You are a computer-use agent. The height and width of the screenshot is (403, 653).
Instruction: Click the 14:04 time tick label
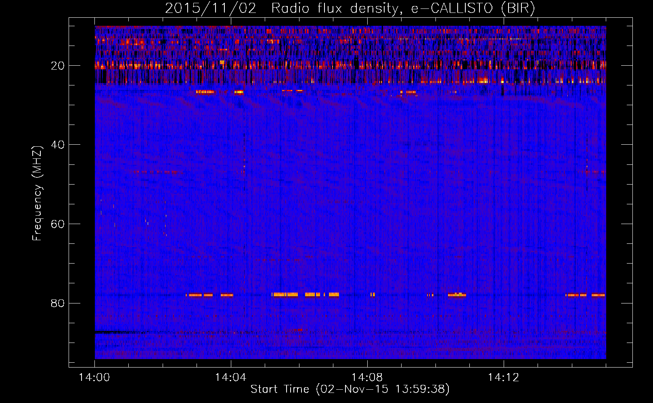point(231,378)
